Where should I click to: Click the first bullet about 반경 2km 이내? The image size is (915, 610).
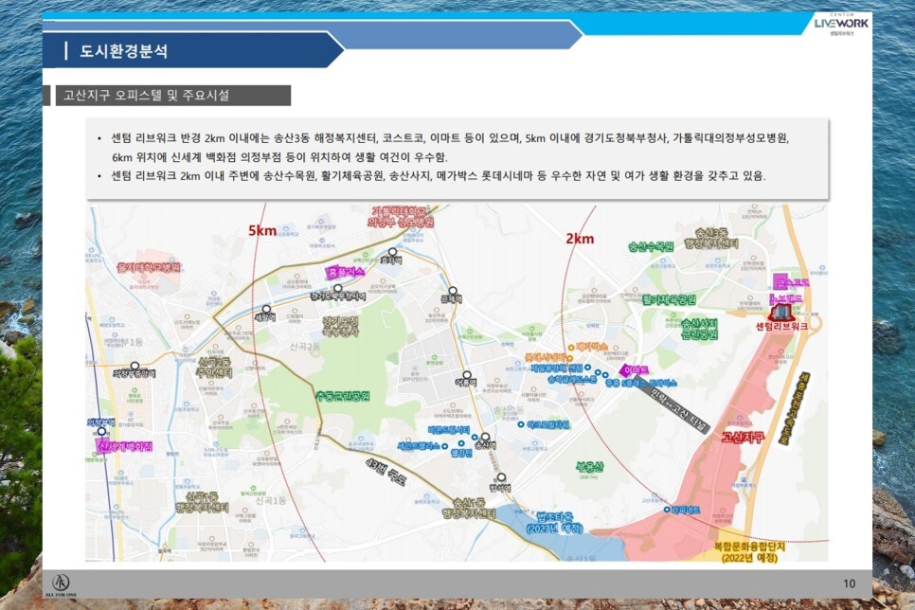pyautogui.click(x=451, y=148)
